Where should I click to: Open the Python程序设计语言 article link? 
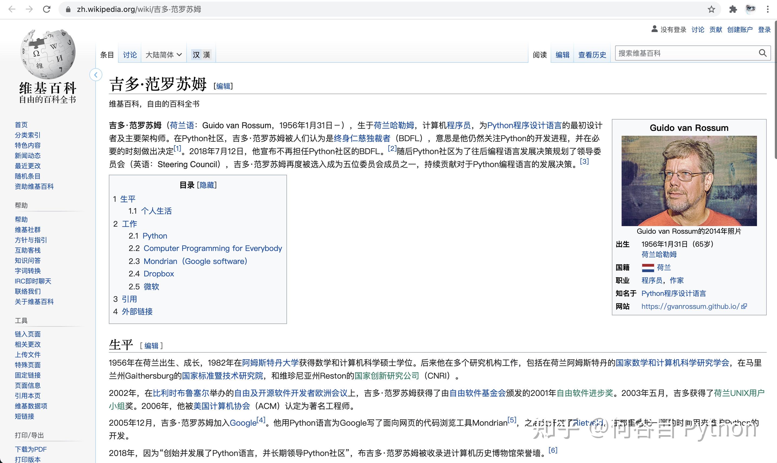coord(525,125)
